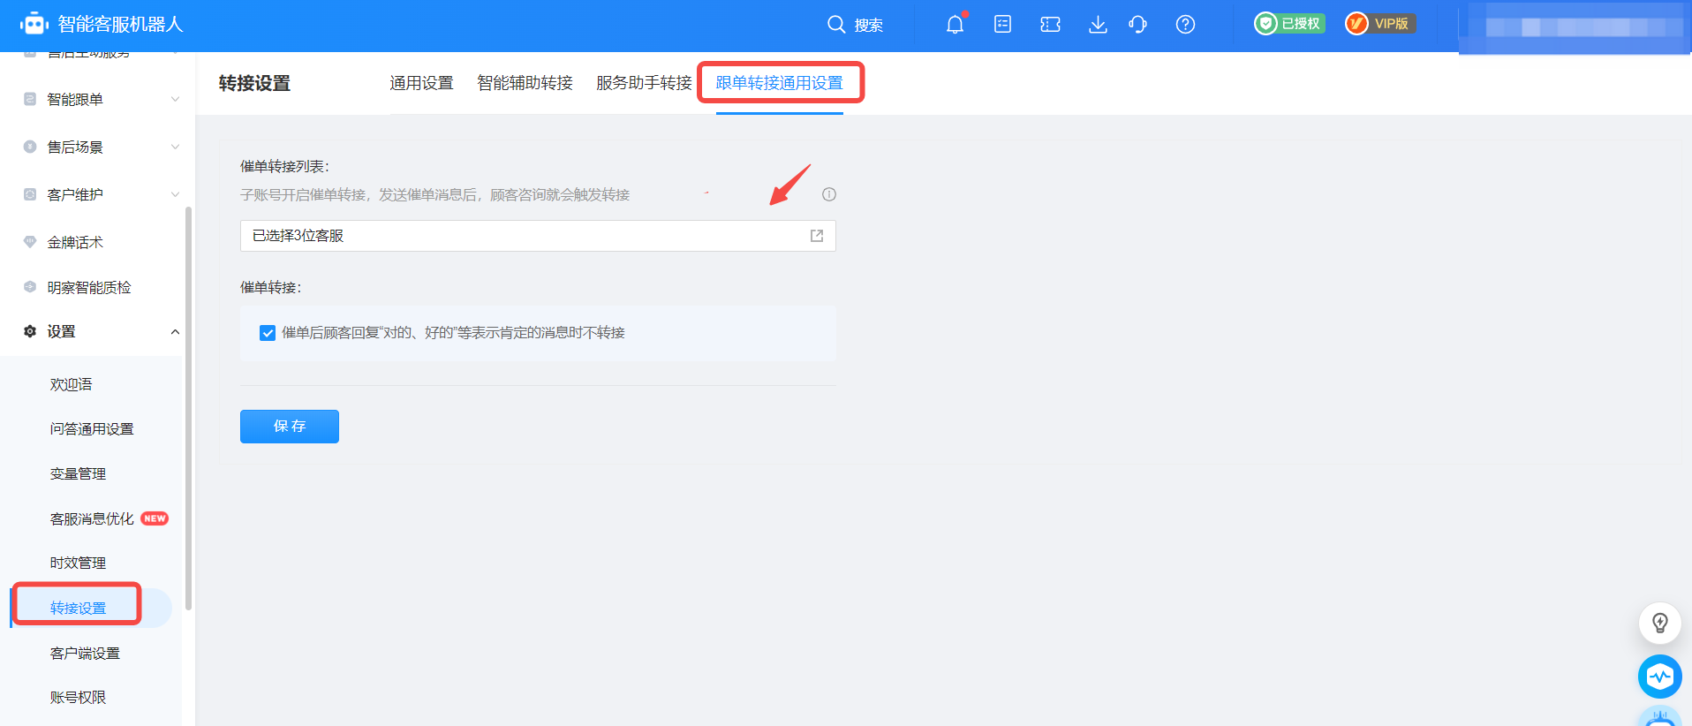Image resolution: width=1692 pixels, height=726 pixels.
Task: Click the 保存 button
Action: click(290, 427)
